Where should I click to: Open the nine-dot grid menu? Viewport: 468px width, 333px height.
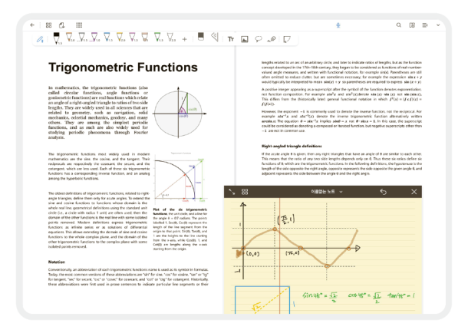pyautogui.click(x=79, y=25)
